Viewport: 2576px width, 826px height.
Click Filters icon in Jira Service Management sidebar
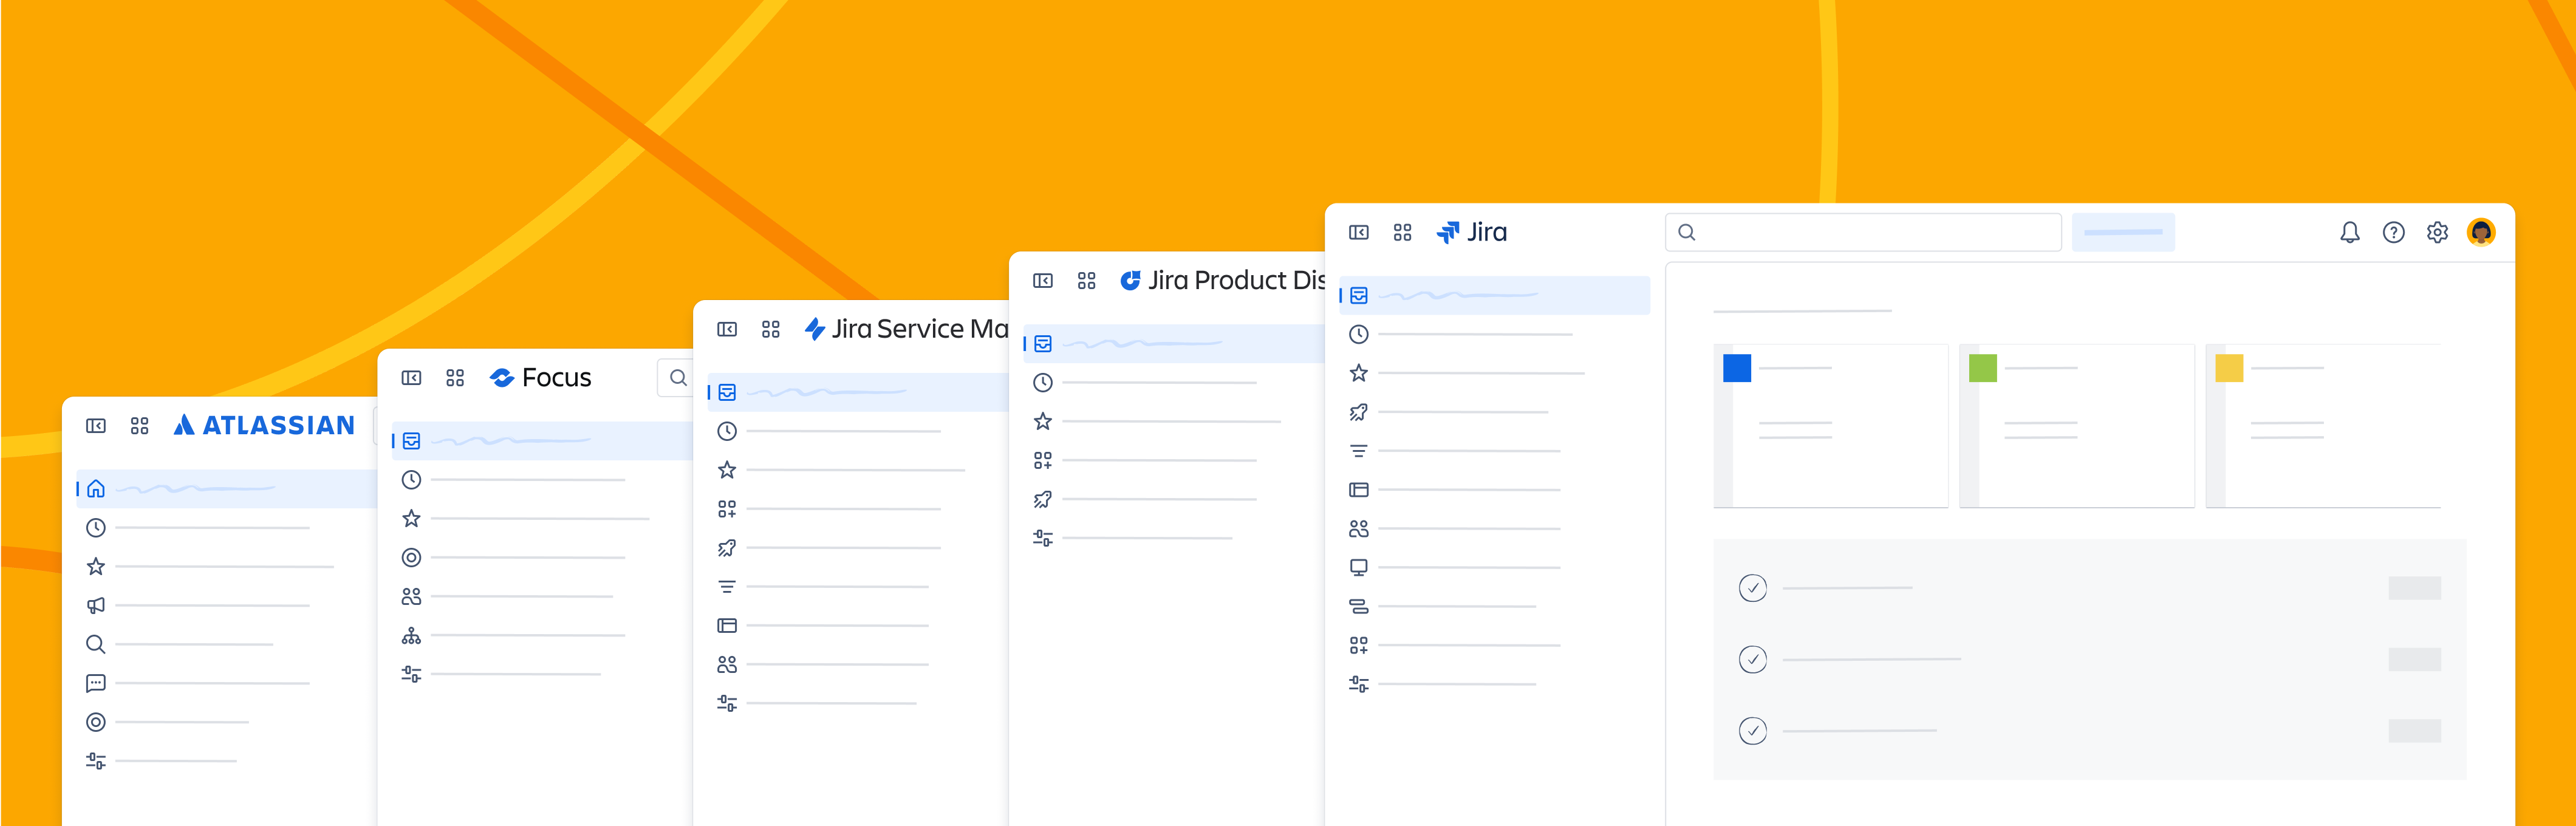click(x=727, y=587)
